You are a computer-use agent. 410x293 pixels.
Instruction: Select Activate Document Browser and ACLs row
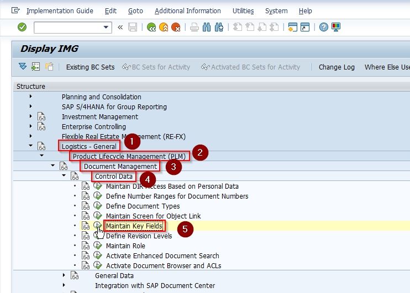coord(164,265)
